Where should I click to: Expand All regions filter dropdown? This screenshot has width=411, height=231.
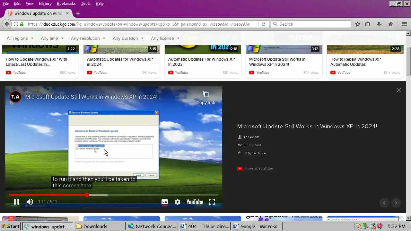(x=20, y=38)
